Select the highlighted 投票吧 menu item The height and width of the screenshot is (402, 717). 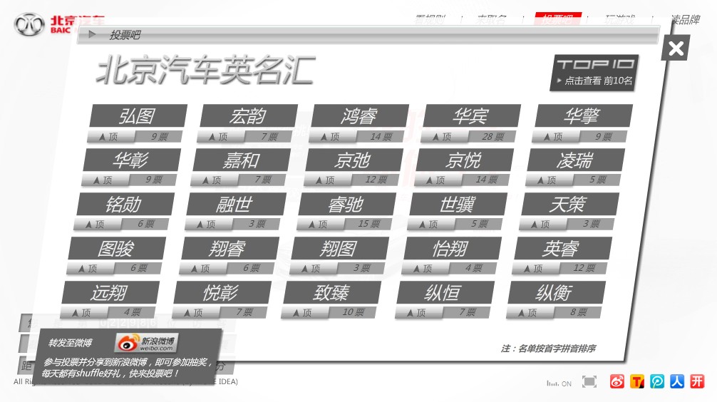pyautogui.click(x=558, y=19)
